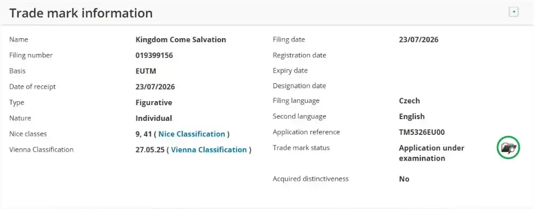Click the Application under examination status text
Image resolution: width=535 pixels, height=209 pixels.
pyautogui.click(x=432, y=153)
